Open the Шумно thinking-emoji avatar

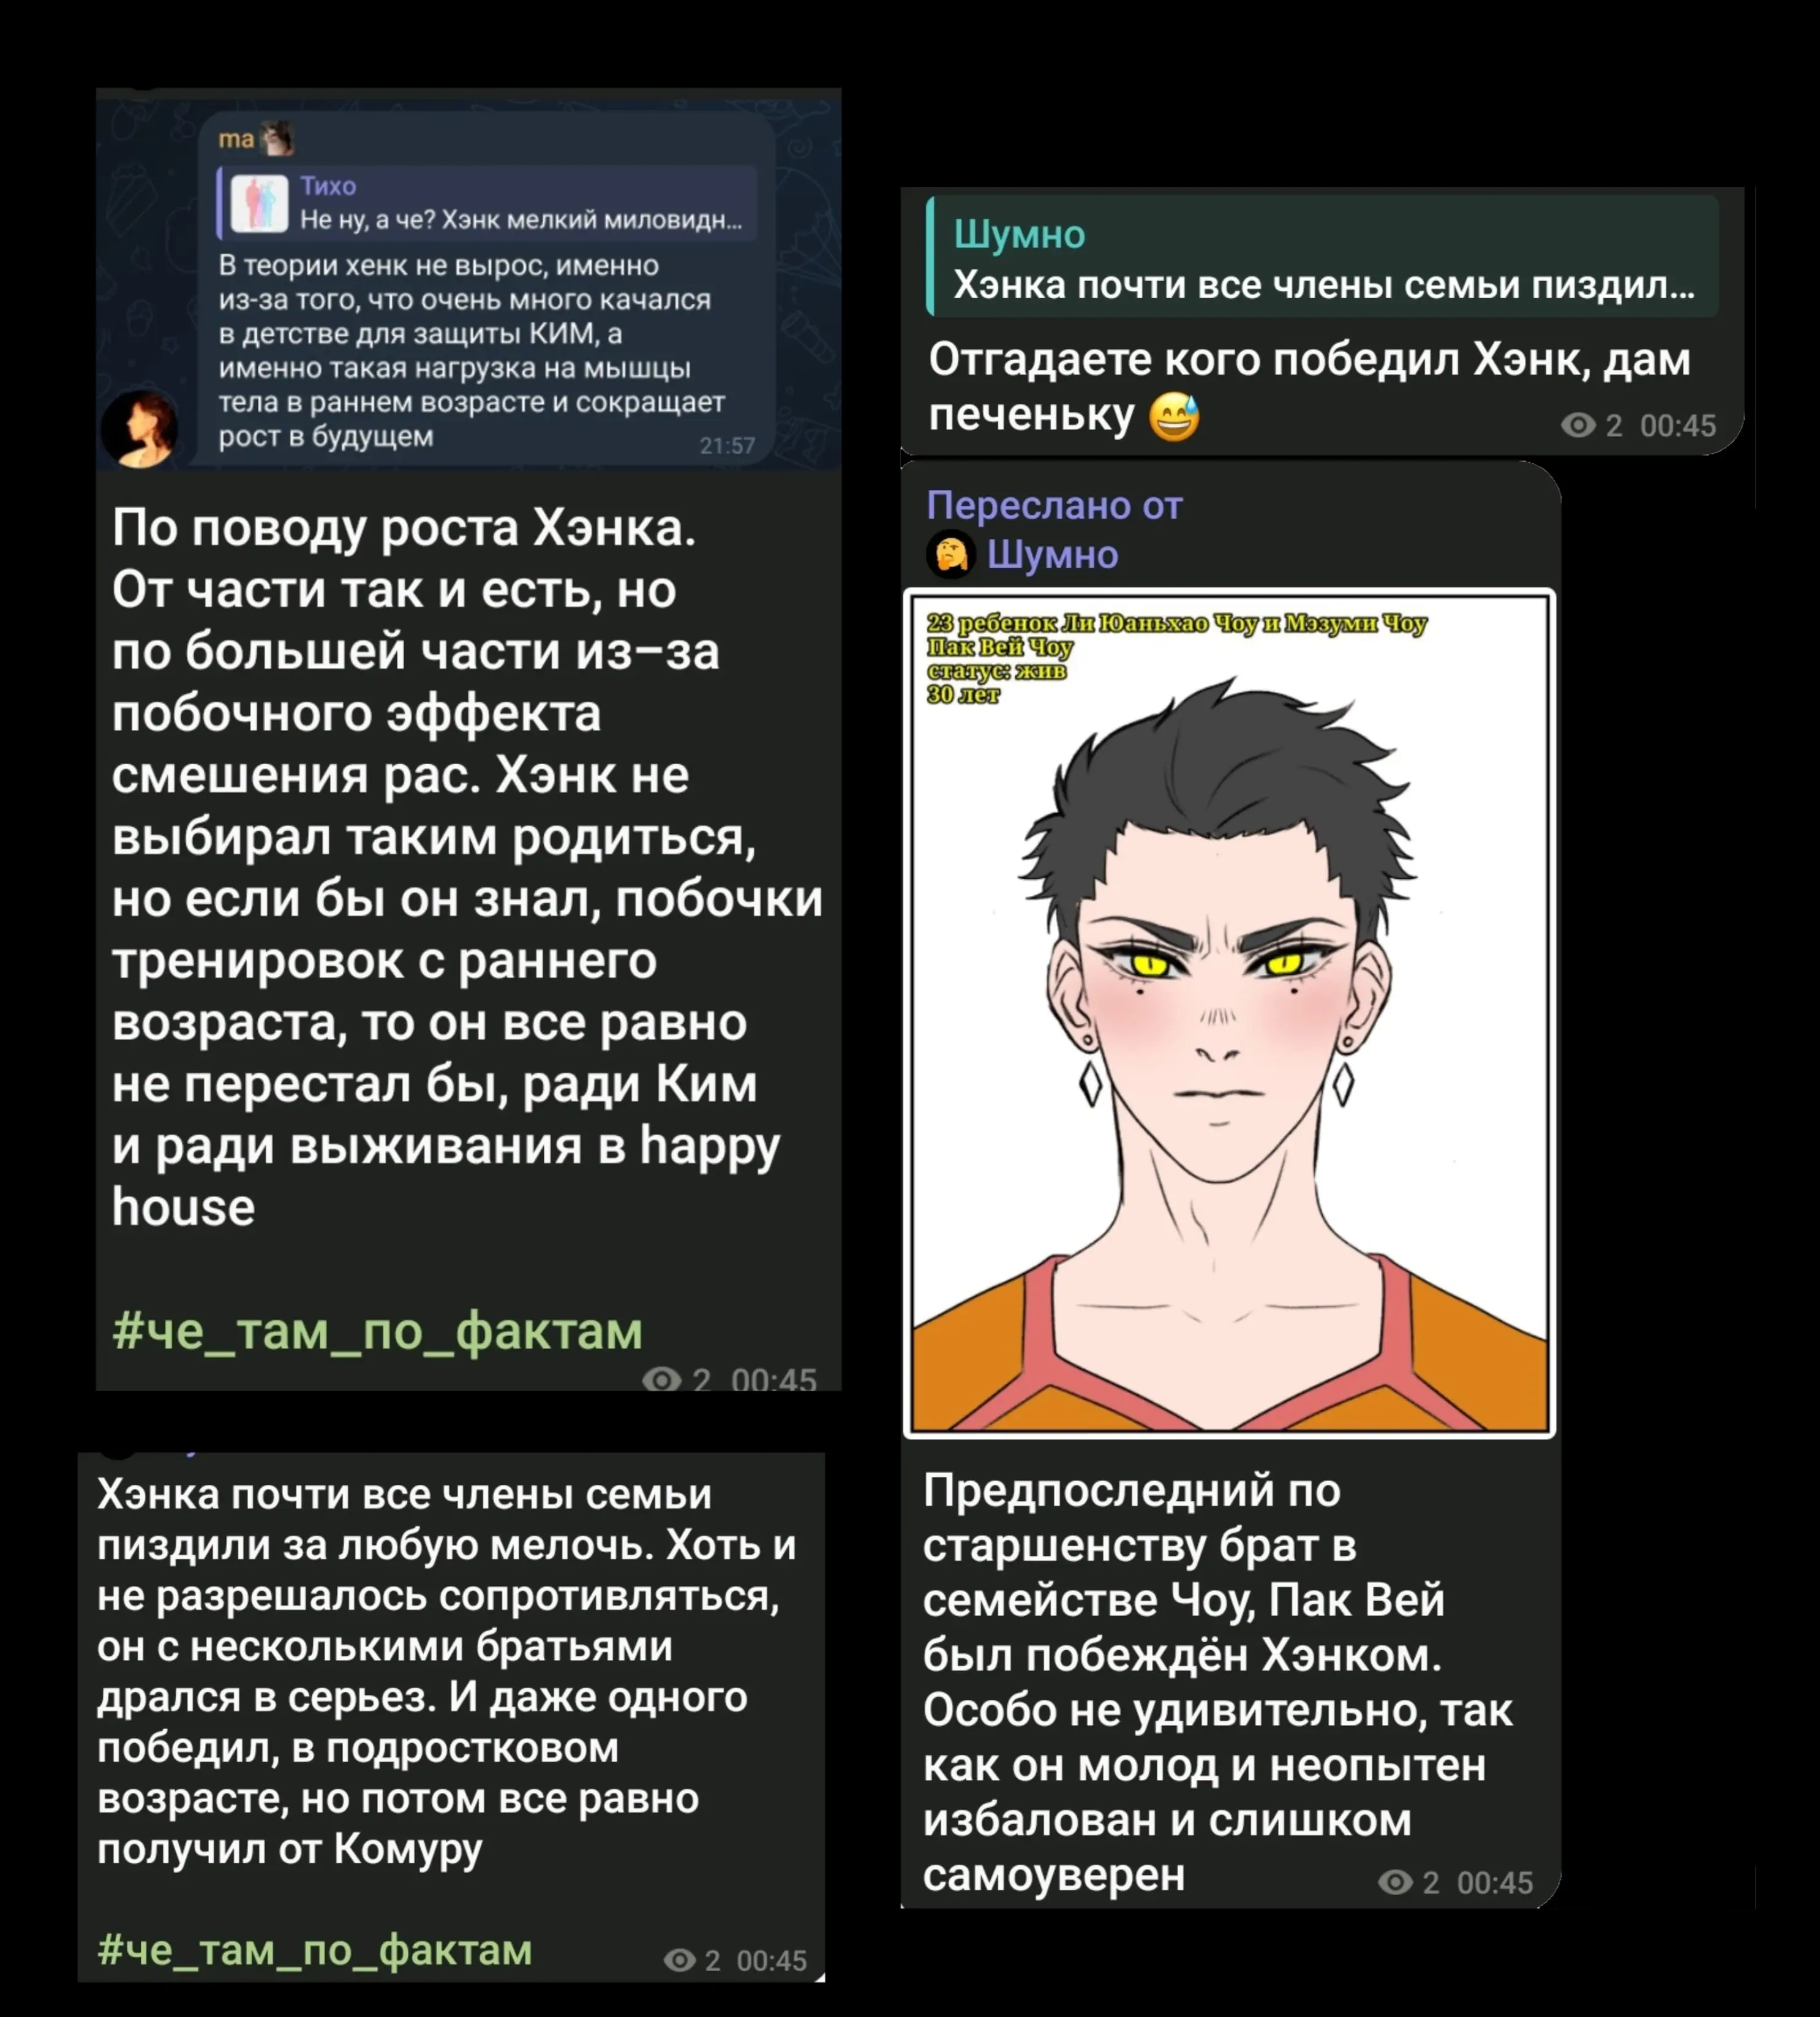click(951, 554)
